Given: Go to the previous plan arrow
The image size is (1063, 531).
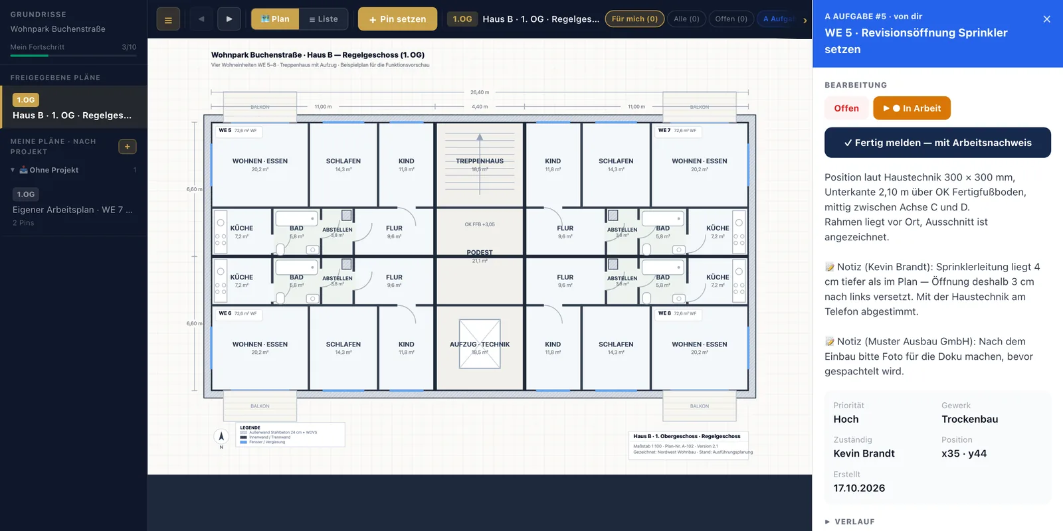Looking at the screenshot, I should tap(201, 19).
